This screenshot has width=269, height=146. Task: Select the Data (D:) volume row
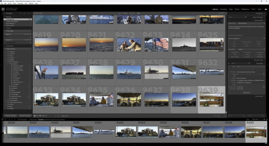[x=18, y=34]
